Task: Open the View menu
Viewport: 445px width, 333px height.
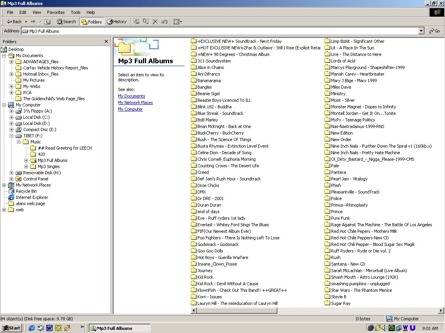Action: (37, 12)
